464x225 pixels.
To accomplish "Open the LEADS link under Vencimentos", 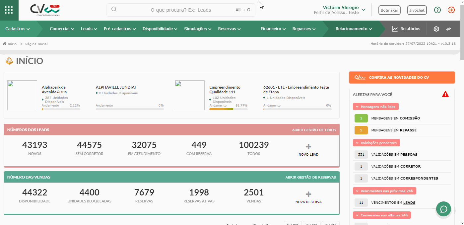I will tap(409, 202).
